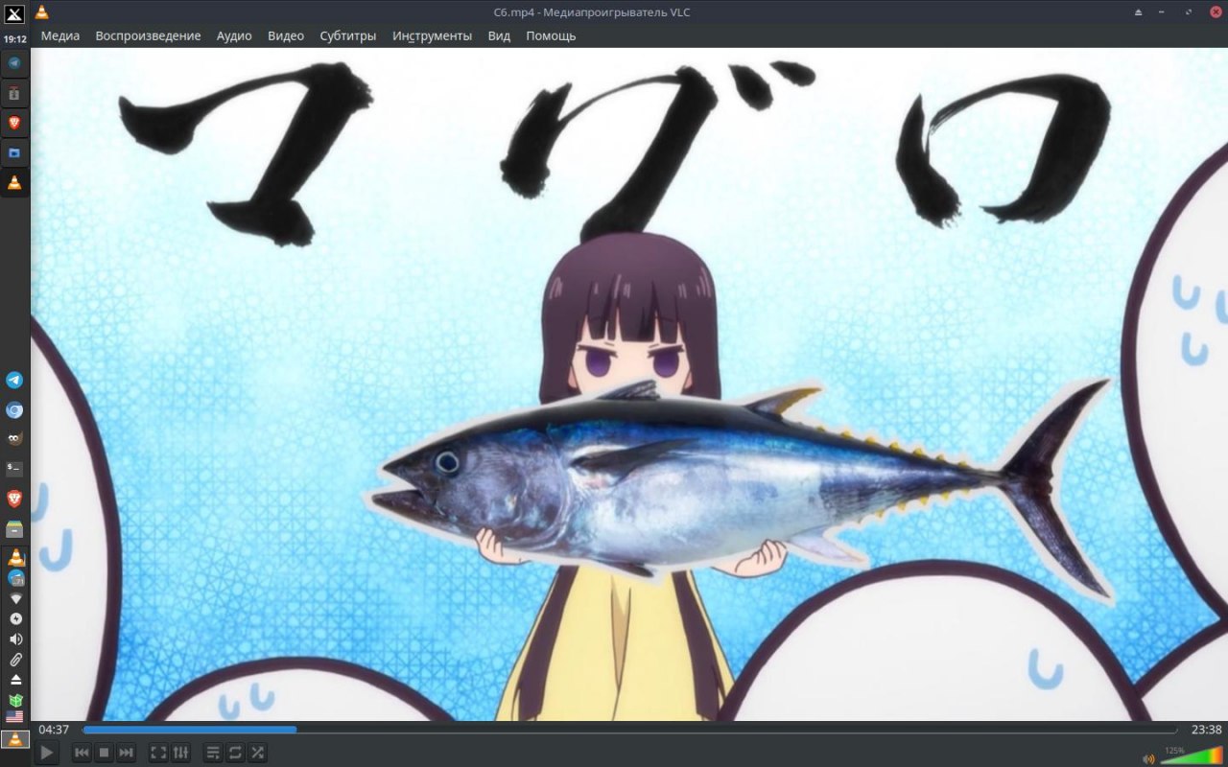
Task: Open the Xfce applications menu icon
Action: pyautogui.click(x=14, y=13)
